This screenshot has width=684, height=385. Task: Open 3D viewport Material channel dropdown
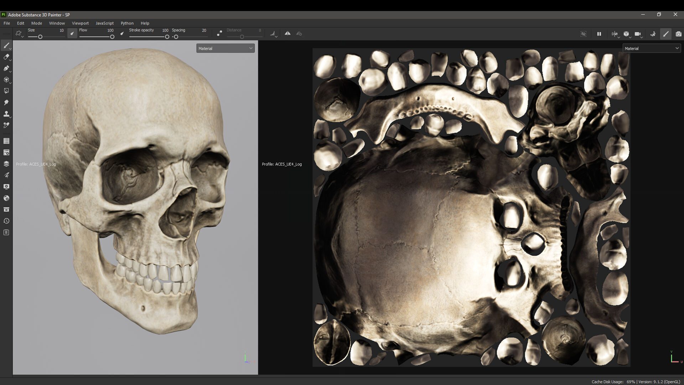point(226,48)
